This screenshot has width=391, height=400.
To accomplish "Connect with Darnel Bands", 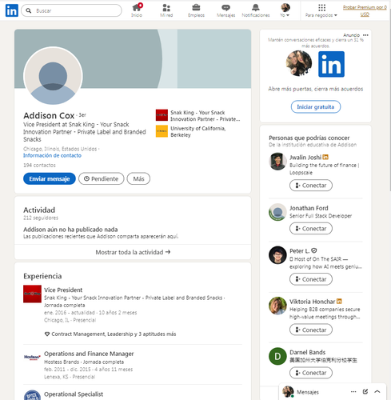I will 311,373.
